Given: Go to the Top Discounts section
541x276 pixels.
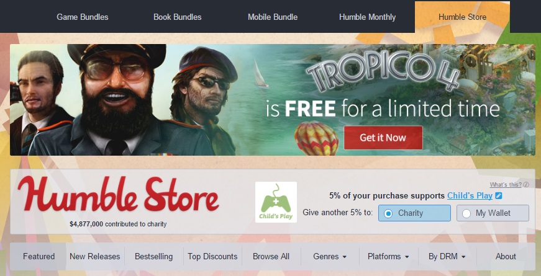Looking at the screenshot, I should point(212,257).
